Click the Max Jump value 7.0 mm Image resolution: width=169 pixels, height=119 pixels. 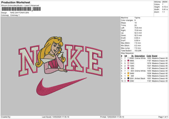(137, 48)
